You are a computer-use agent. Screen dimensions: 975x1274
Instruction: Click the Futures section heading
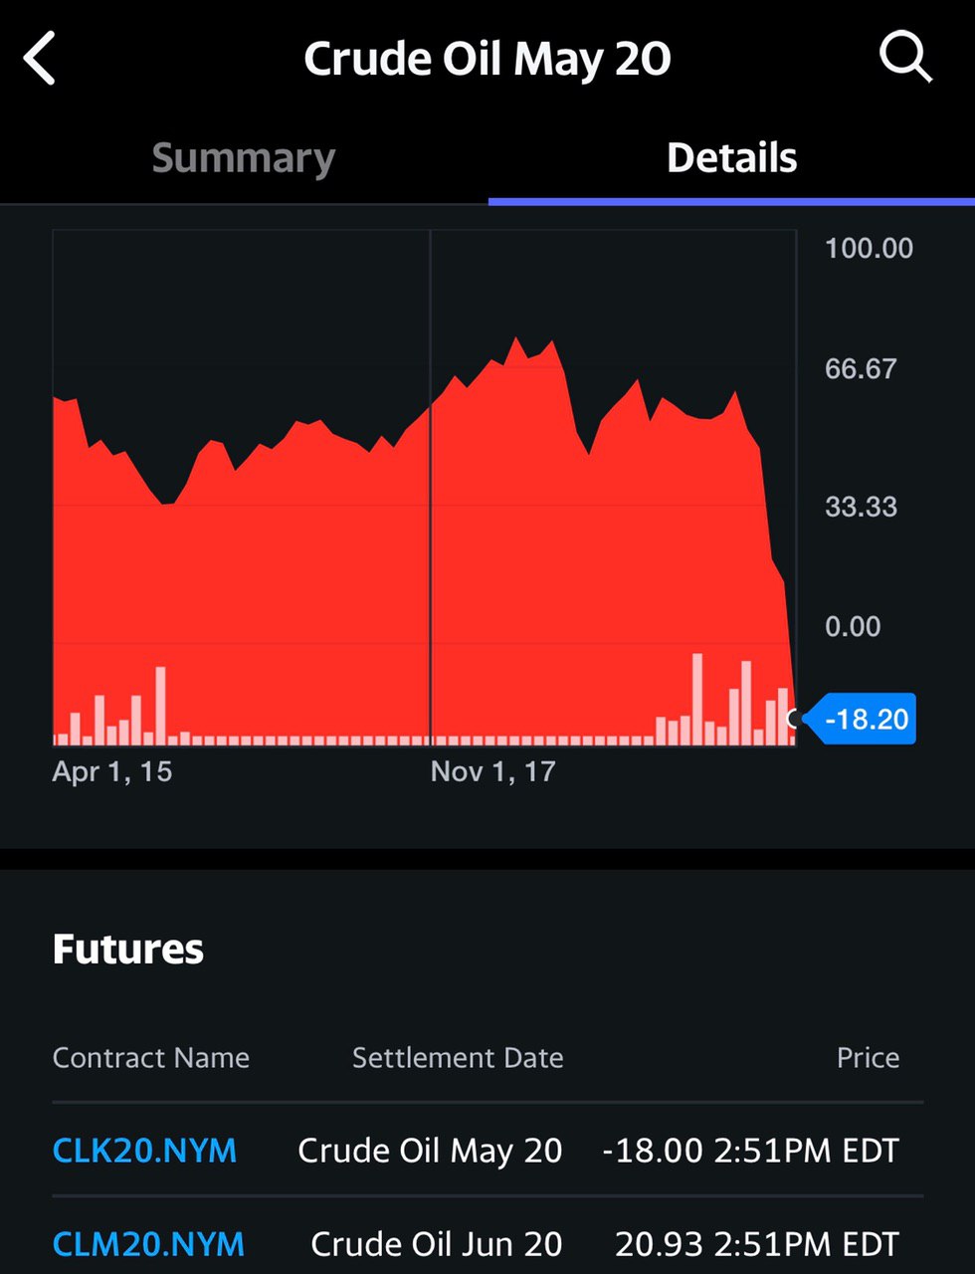127,949
